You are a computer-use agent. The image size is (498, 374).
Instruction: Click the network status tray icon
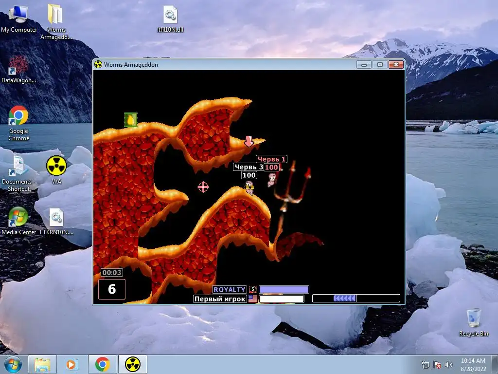(425, 365)
